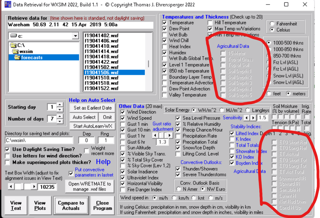This screenshot has height=218, width=320.
Task: Toggle Use Daylight Saving Time checkbox
Action: 7,149
